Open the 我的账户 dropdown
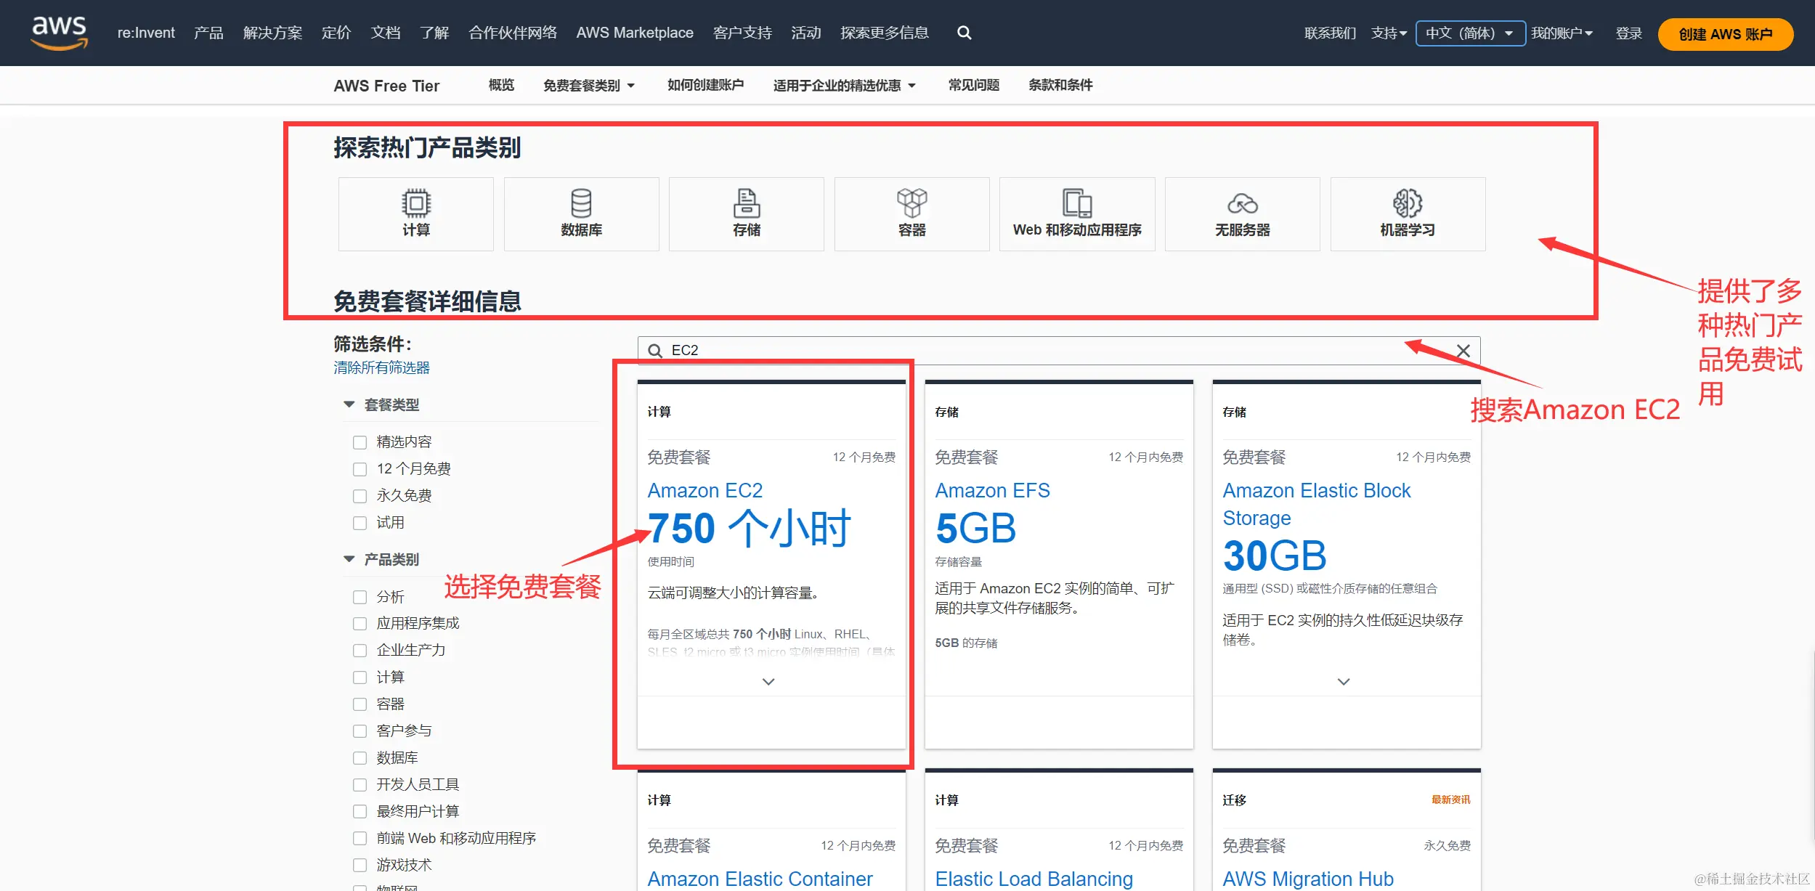The height and width of the screenshot is (891, 1815). (1562, 33)
